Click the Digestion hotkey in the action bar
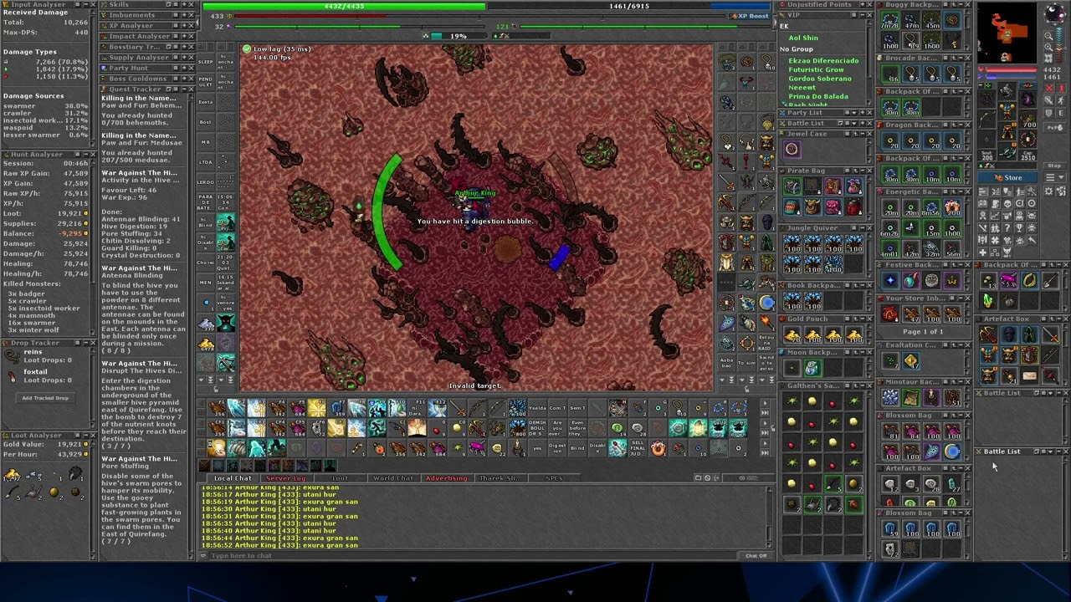 point(558,449)
